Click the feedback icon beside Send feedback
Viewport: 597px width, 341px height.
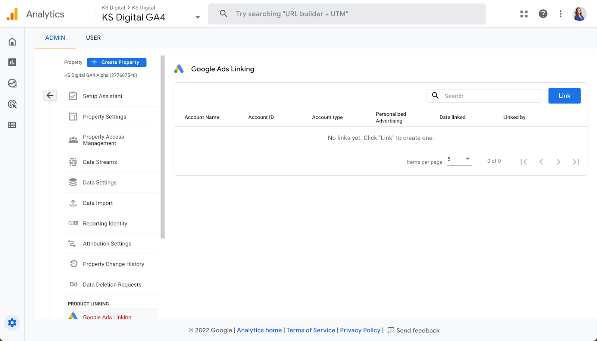391,330
